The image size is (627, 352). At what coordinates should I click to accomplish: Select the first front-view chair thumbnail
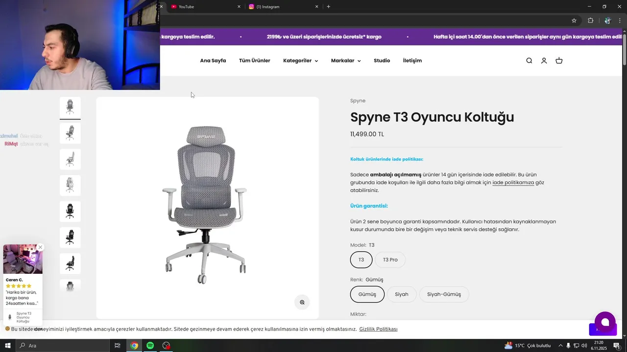coord(70,107)
